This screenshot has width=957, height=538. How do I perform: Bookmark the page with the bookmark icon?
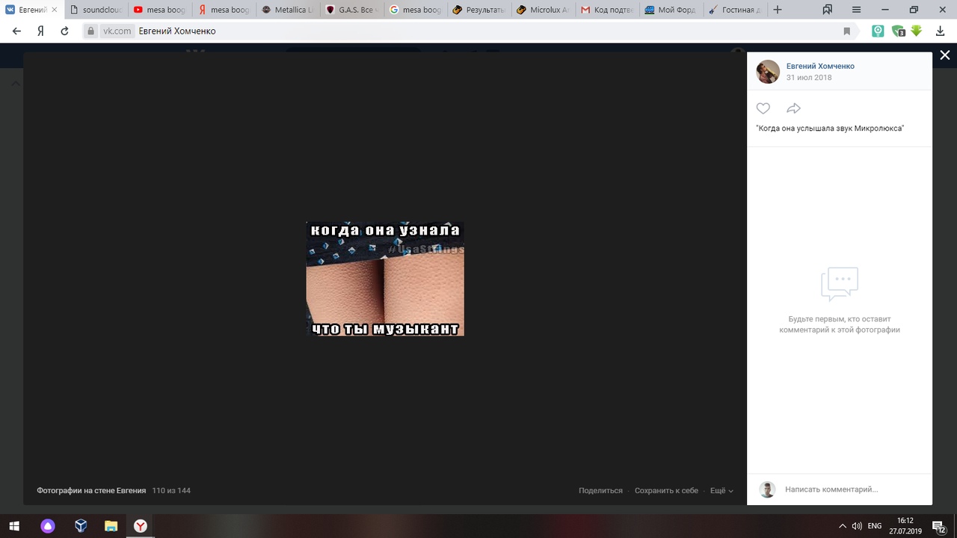click(847, 31)
